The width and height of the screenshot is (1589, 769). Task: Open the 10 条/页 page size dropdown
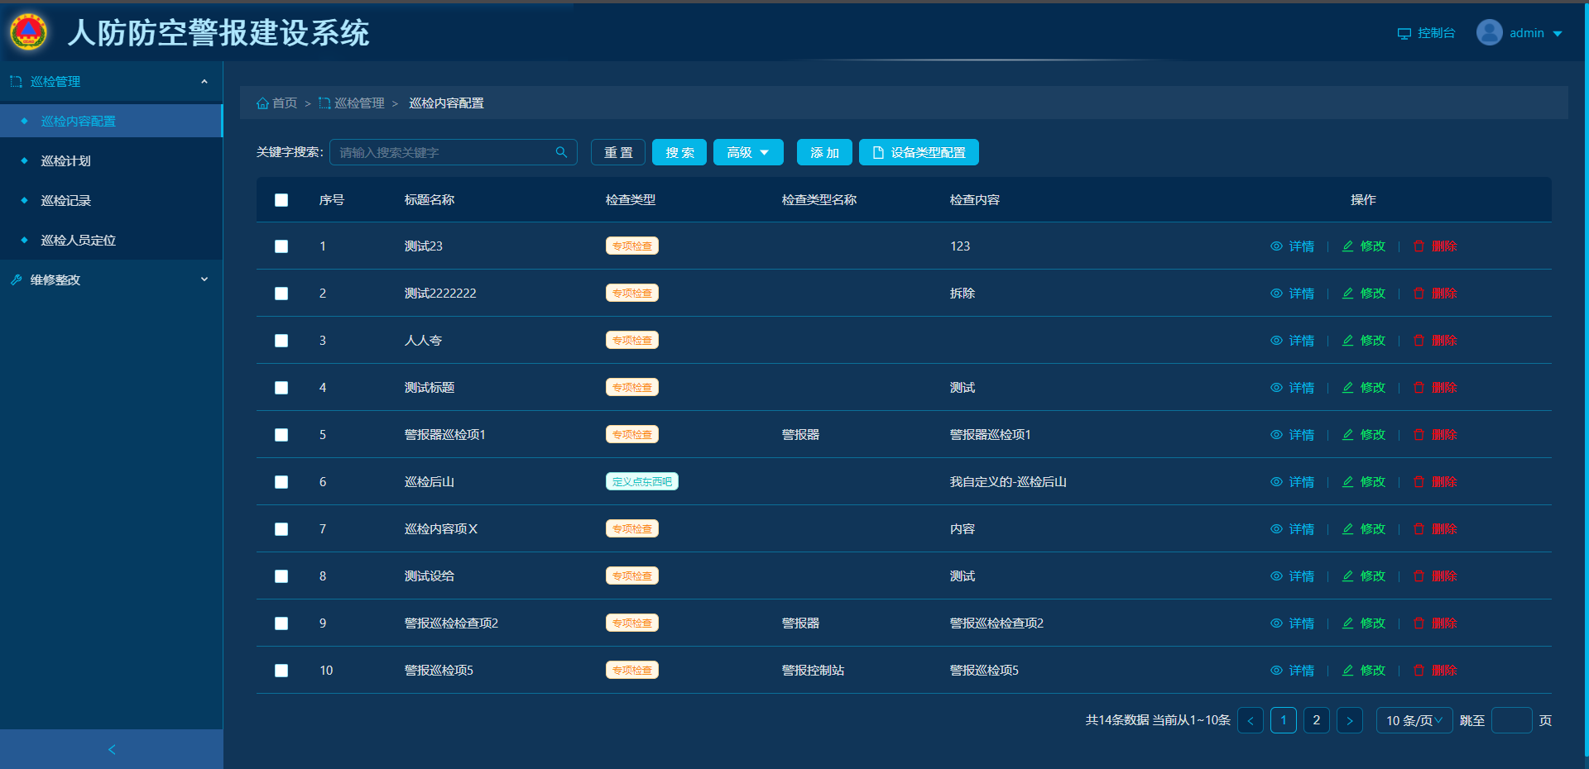coord(1414,720)
